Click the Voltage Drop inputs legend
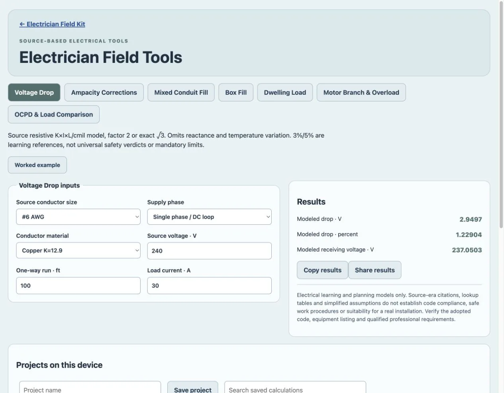Viewport: 504px width, 393px height. pyautogui.click(x=49, y=185)
